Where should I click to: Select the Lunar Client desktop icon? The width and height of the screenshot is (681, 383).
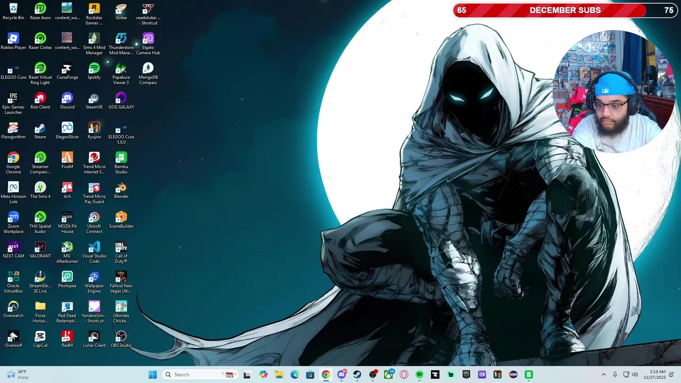click(x=94, y=339)
